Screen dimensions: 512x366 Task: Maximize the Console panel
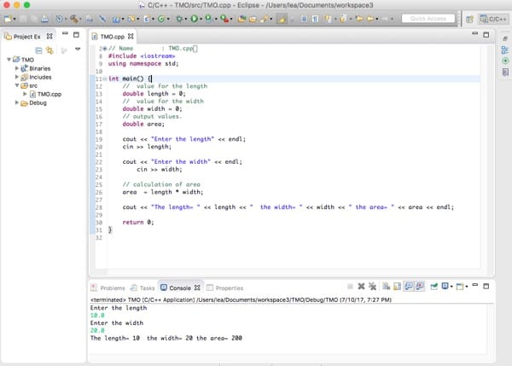point(486,287)
